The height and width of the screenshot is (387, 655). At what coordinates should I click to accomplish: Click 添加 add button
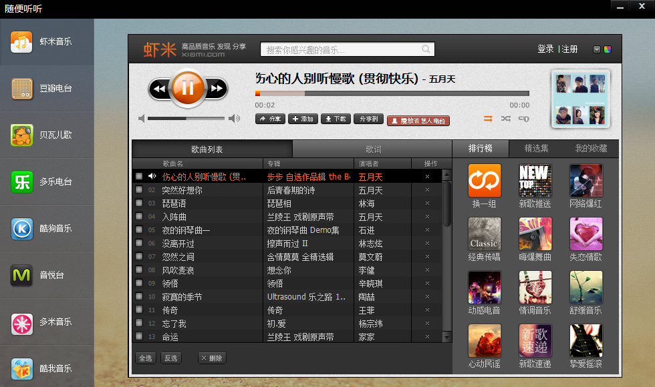[303, 119]
